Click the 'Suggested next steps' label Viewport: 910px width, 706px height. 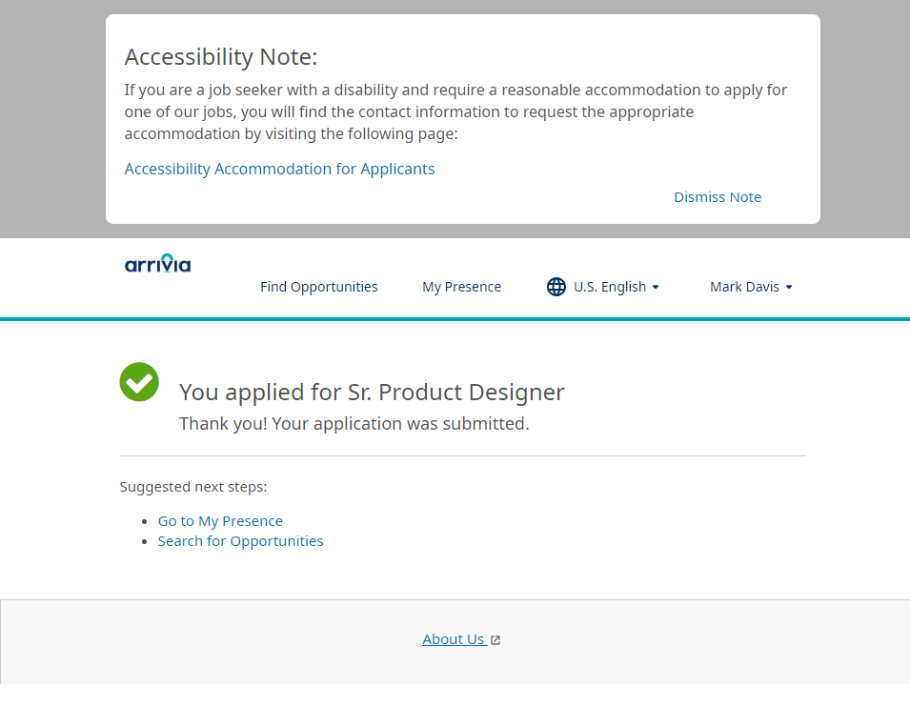[x=193, y=487]
